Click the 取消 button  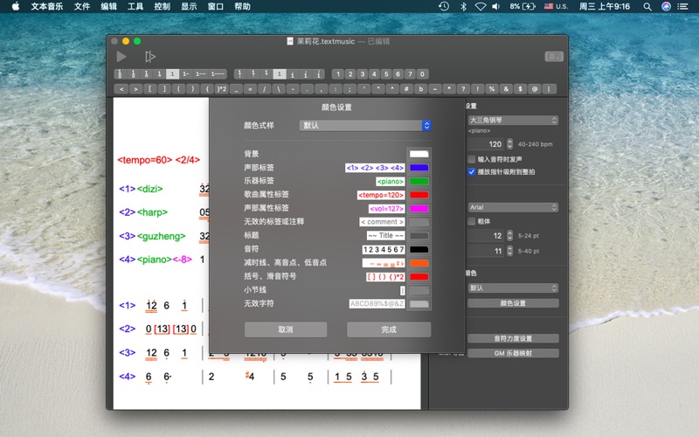pos(286,329)
